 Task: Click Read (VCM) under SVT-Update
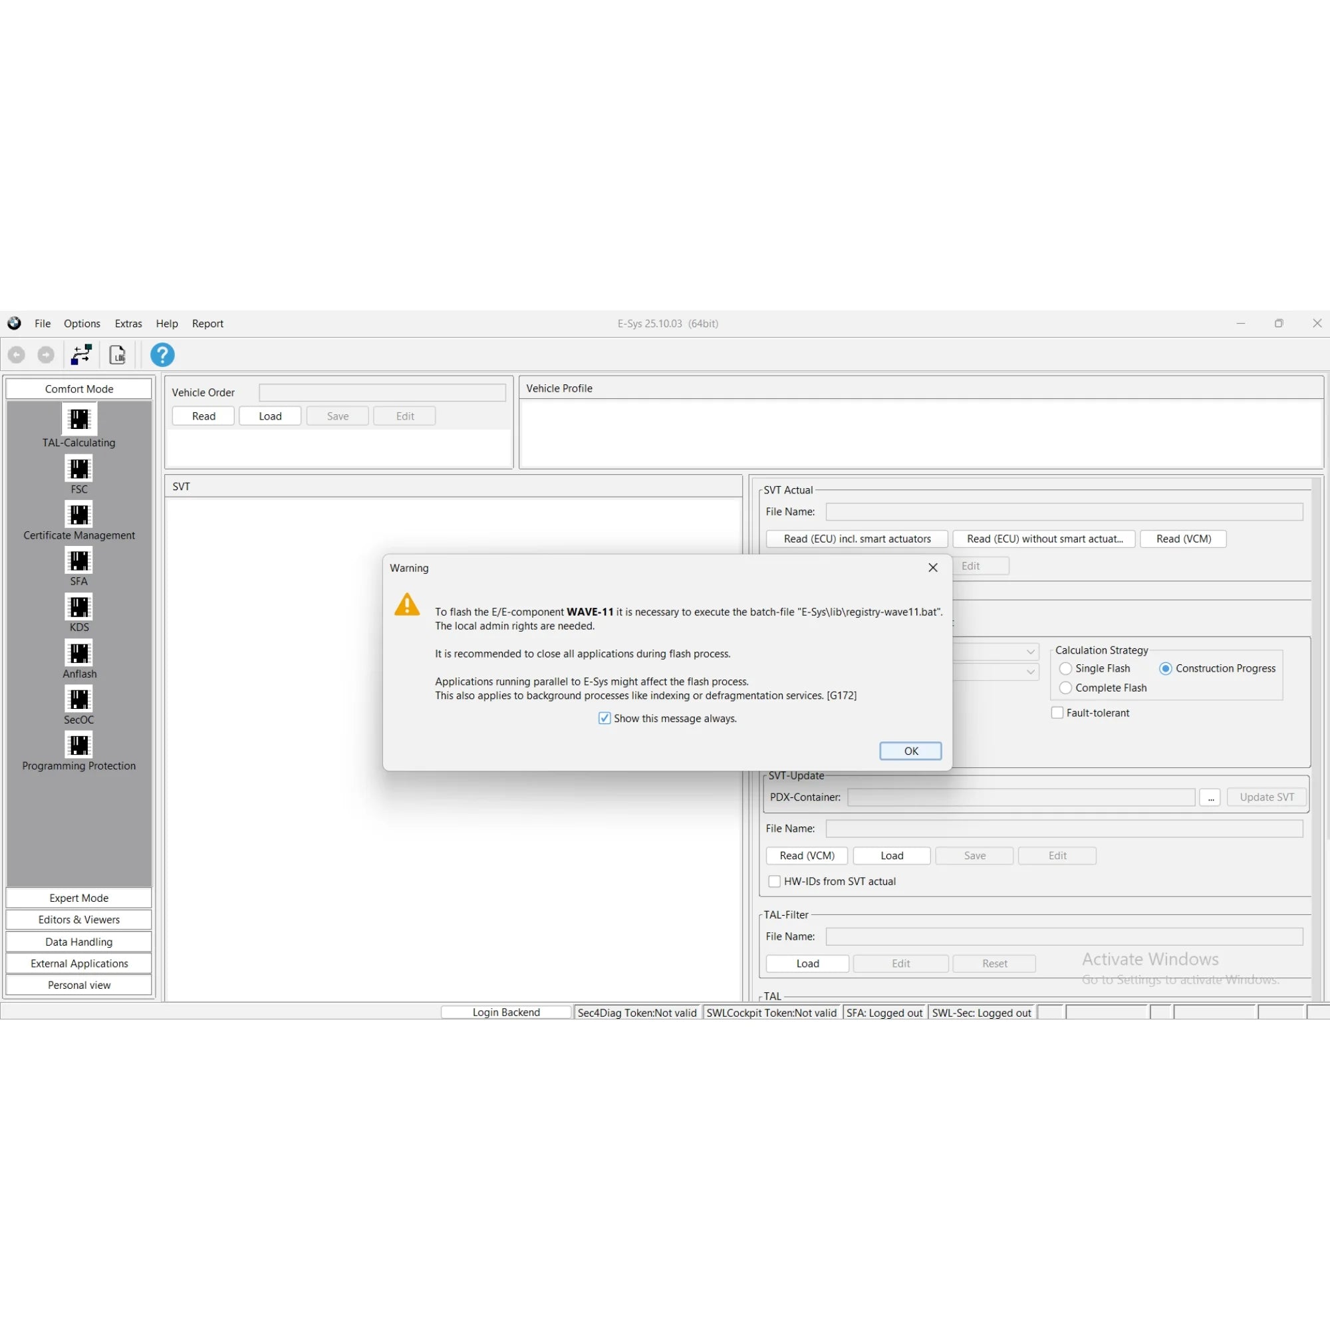tap(807, 856)
